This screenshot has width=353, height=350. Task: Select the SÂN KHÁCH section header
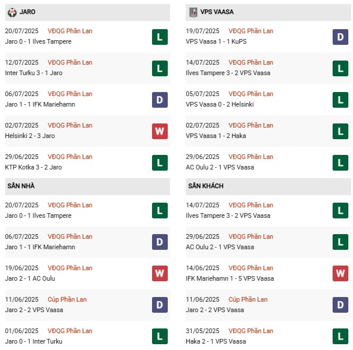(x=206, y=186)
